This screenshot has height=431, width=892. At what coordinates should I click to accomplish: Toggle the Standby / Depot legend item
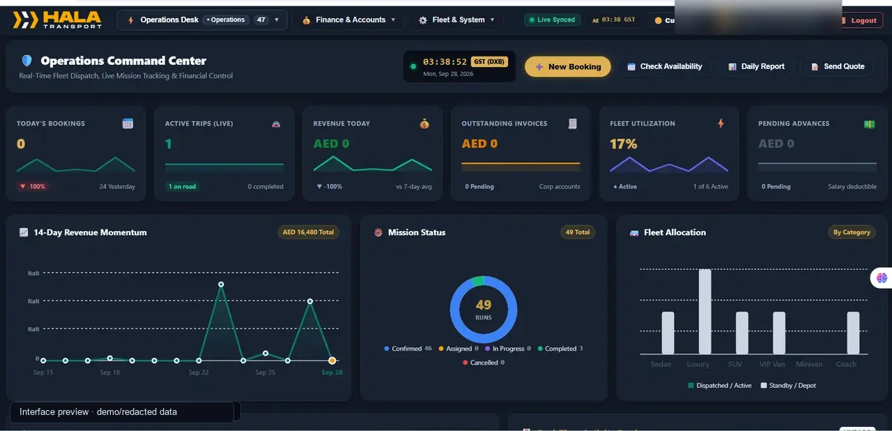pos(788,386)
